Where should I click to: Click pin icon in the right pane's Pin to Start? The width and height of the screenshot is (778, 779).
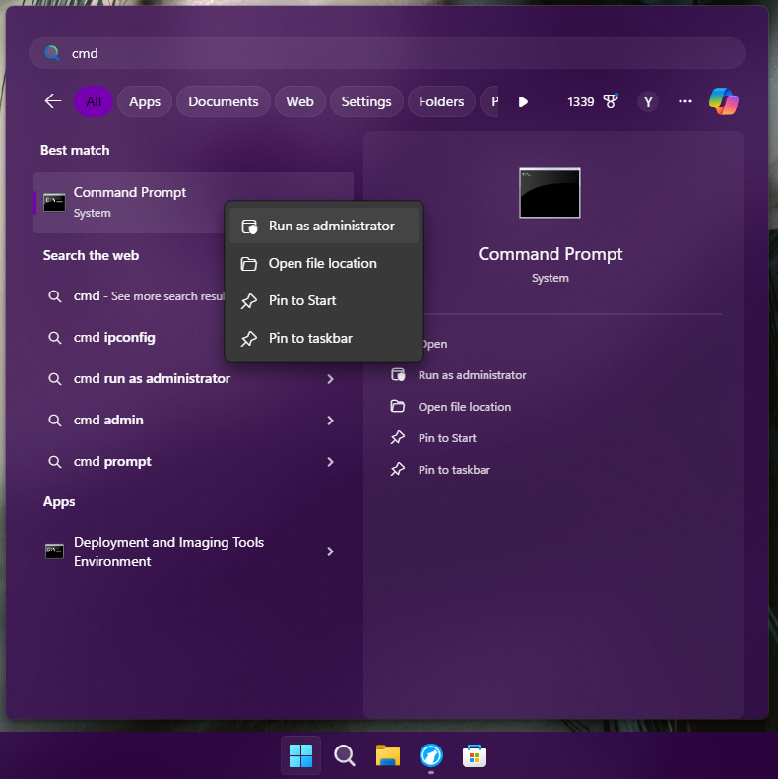pos(398,437)
